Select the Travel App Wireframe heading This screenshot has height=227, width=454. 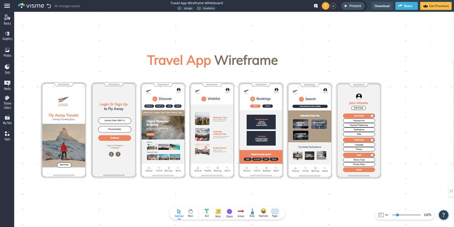pyautogui.click(x=212, y=61)
